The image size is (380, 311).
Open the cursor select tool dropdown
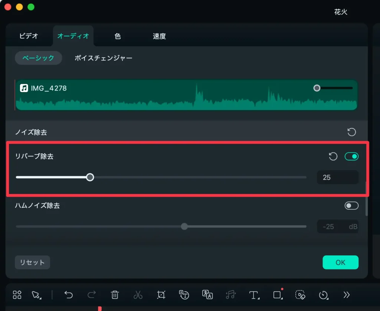(36, 295)
